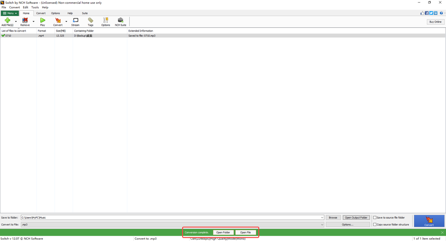Click the Open Output Folder button
The width and height of the screenshot is (446, 241).
pos(356,218)
